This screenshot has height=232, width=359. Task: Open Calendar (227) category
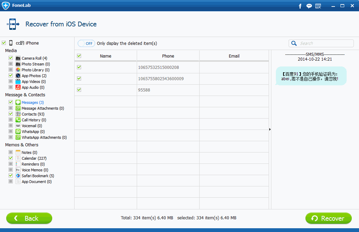34,158
